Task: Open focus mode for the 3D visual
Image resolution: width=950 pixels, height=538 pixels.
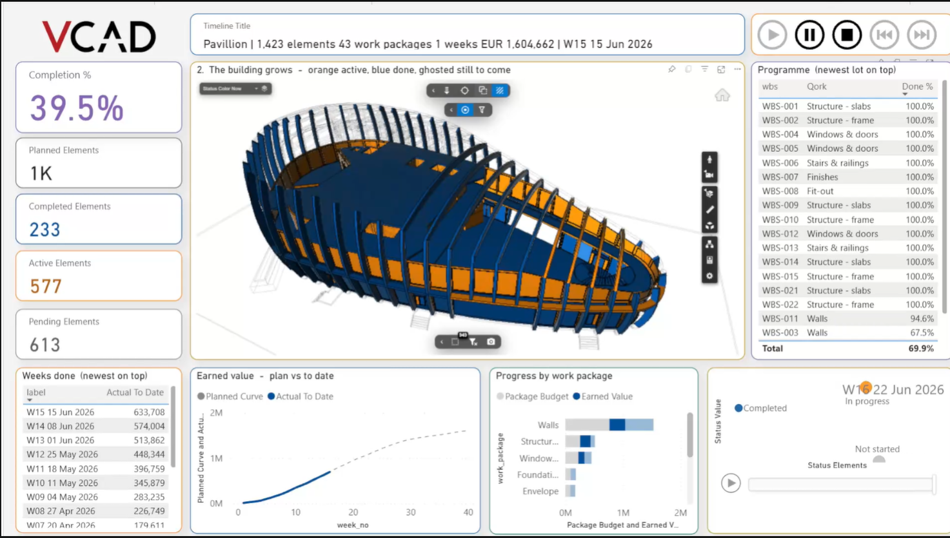Action: [721, 69]
